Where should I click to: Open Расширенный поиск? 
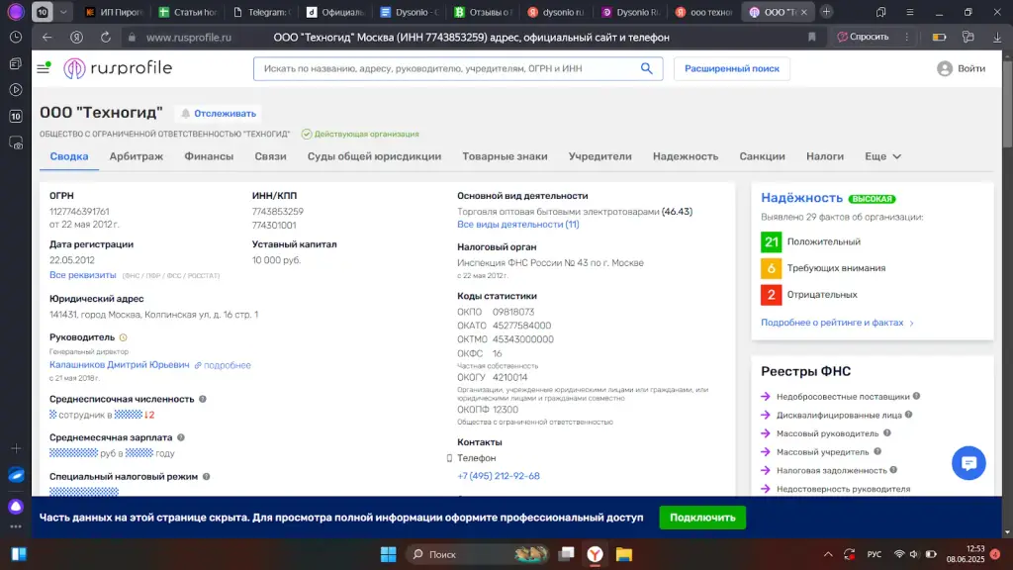tap(731, 68)
